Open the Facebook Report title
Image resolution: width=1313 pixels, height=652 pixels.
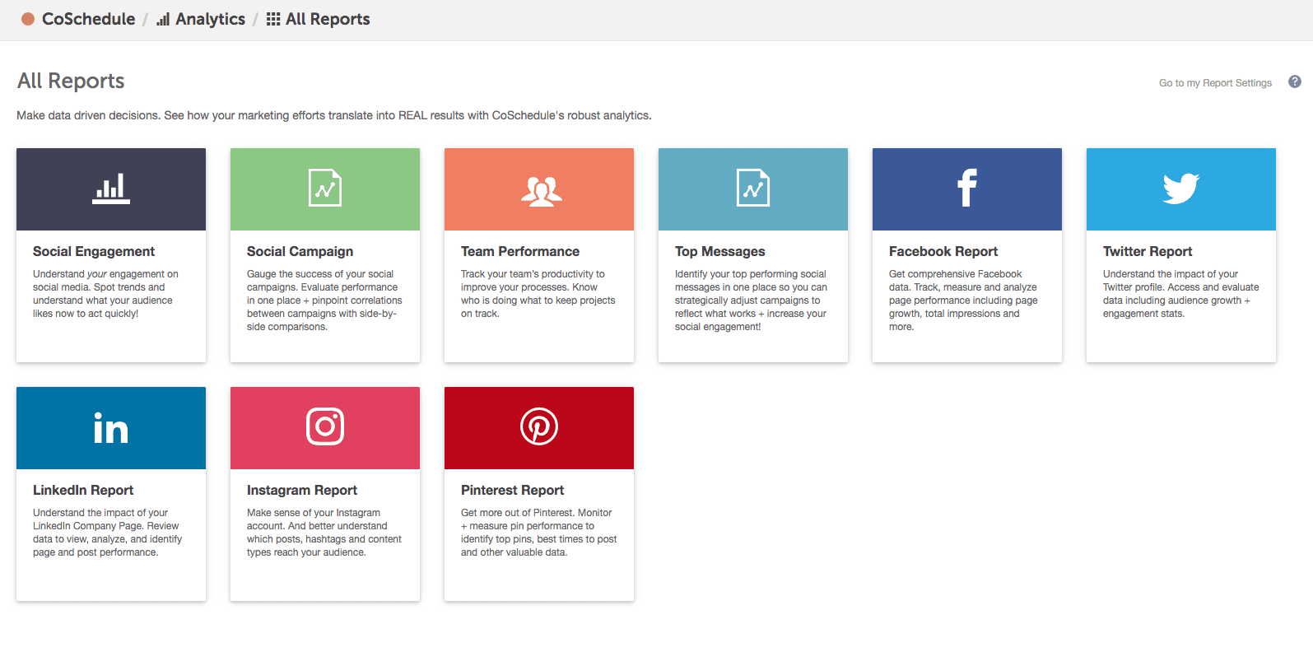[x=943, y=251]
